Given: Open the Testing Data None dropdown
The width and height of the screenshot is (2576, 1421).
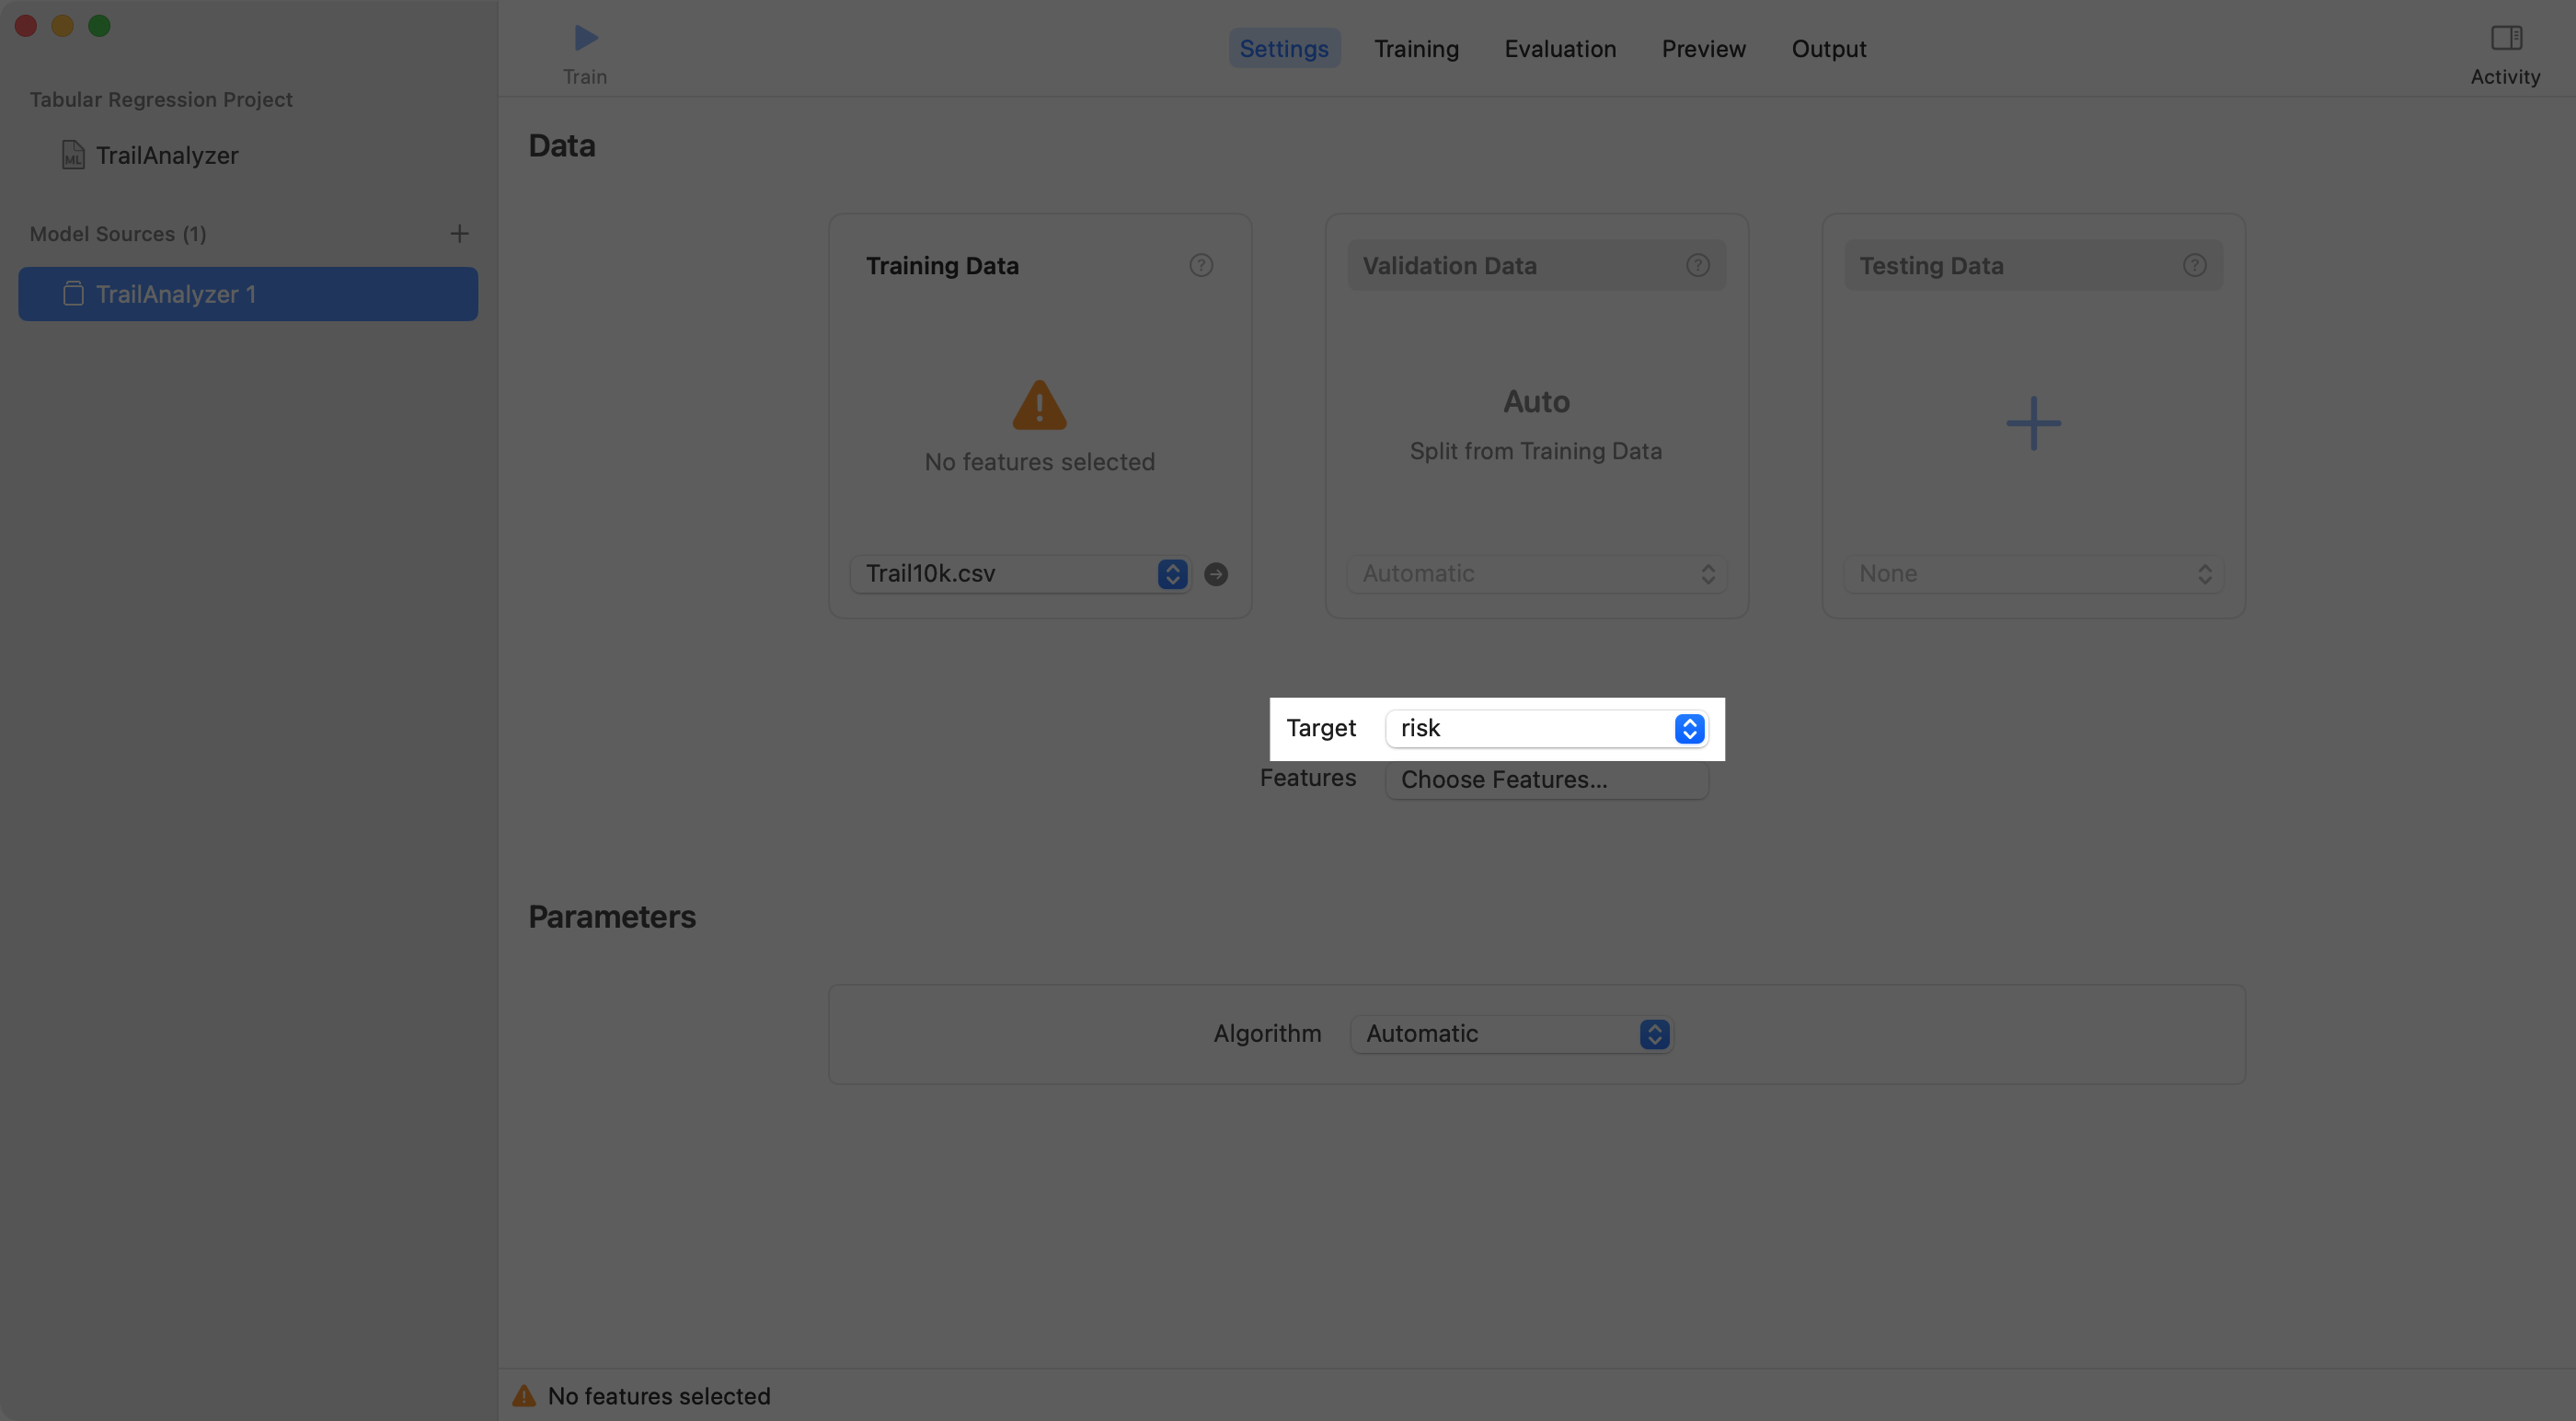Looking at the screenshot, I should pyautogui.click(x=2034, y=573).
